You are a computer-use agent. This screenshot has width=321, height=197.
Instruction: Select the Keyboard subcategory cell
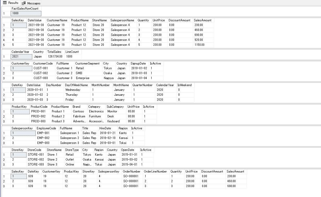click(116, 121)
